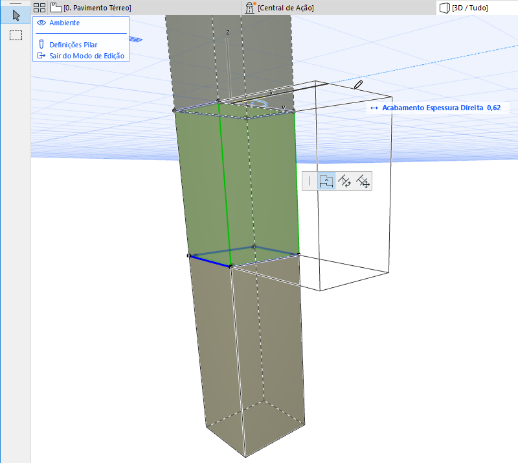The image size is (518, 463).
Task: Select the first pet palette option
Action: pyautogui.click(x=310, y=181)
